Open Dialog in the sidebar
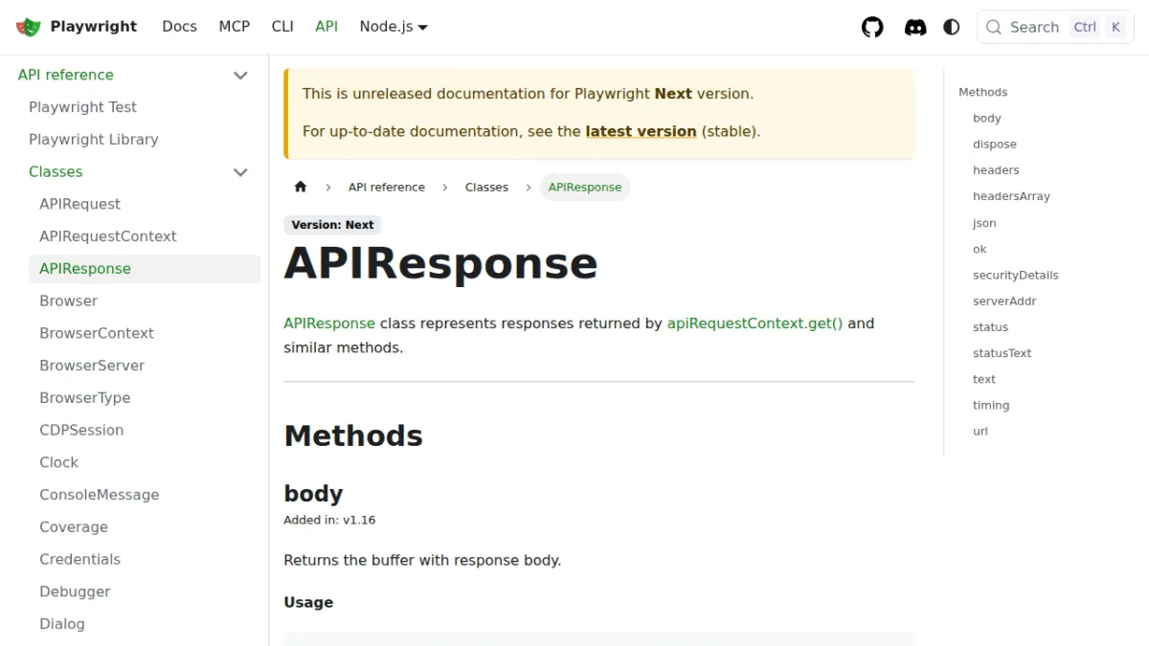Image resolution: width=1149 pixels, height=646 pixels. pyautogui.click(x=62, y=624)
